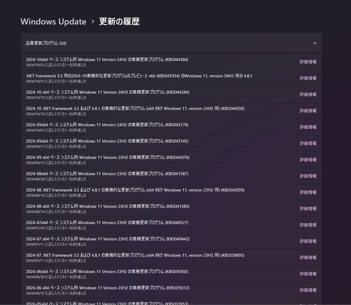The image size is (351, 305).
Task: Open 詳細情報 link for KB5039212
Action: [308, 290]
